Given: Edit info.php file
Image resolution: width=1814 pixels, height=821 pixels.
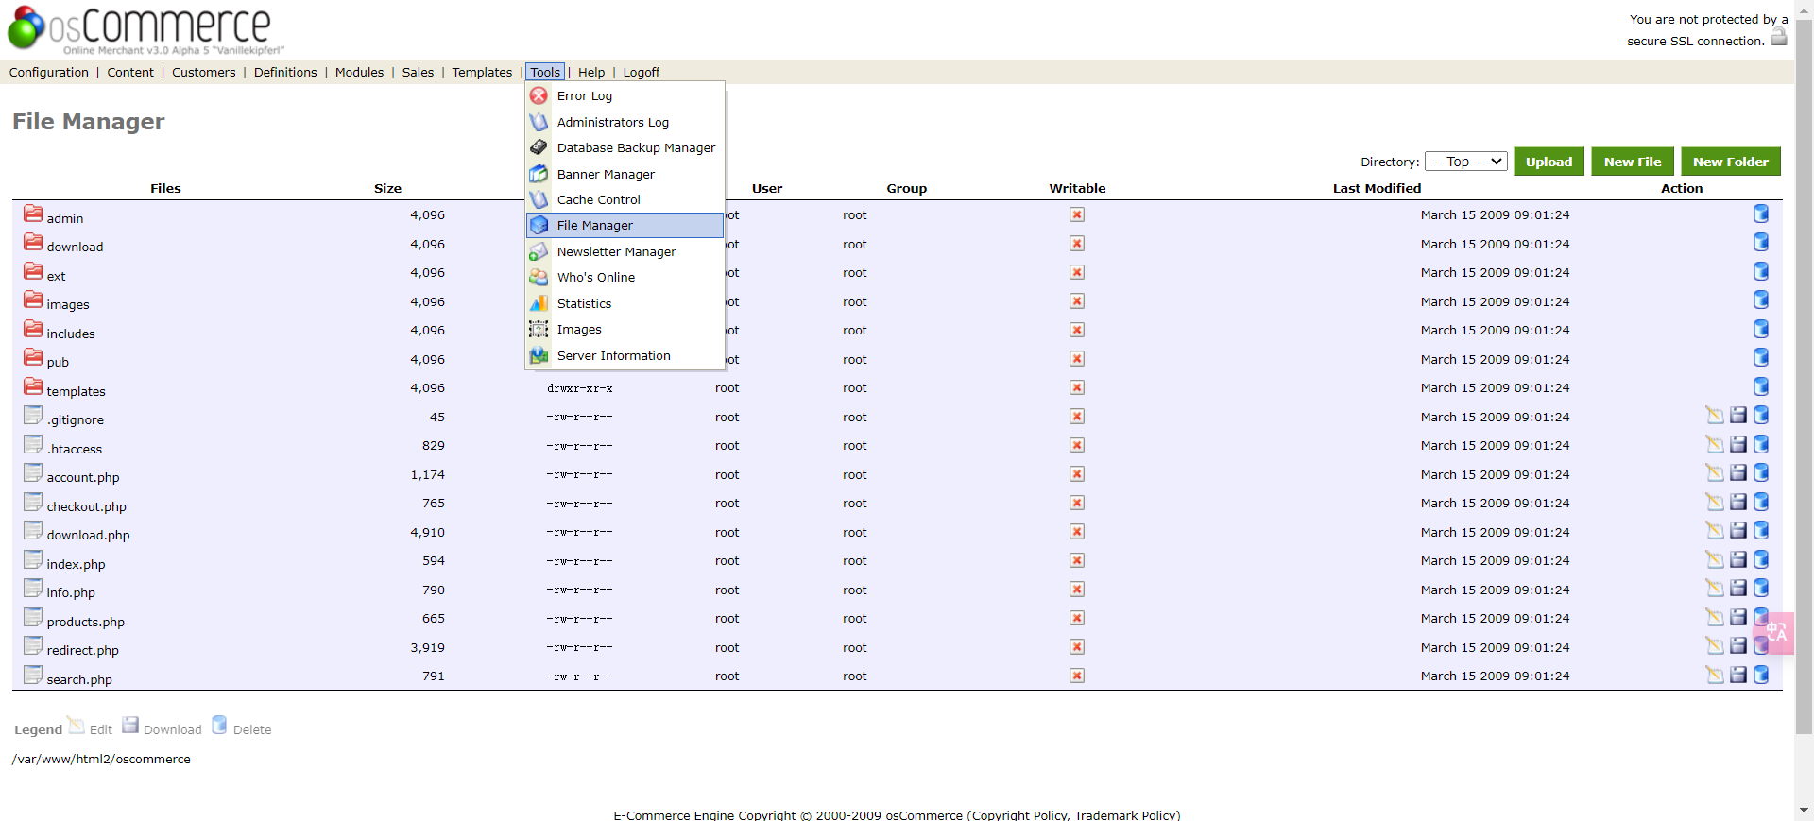Looking at the screenshot, I should [1715, 588].
